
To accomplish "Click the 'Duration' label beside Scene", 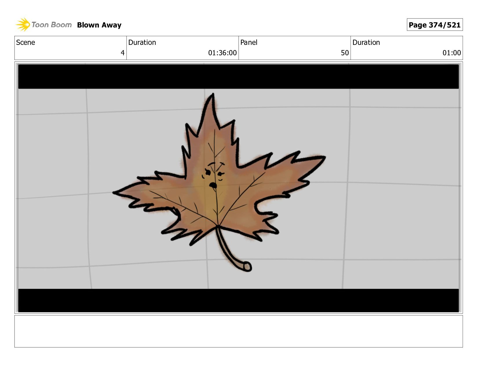I will tap(142, 43).
